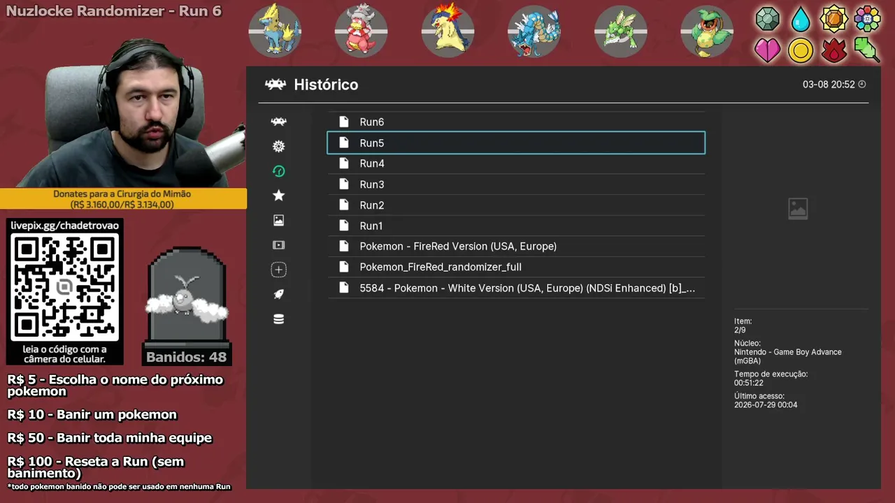Click the 03-08 20:52 date and time
This screenshot has width=895, height=503.
point(829,85)
